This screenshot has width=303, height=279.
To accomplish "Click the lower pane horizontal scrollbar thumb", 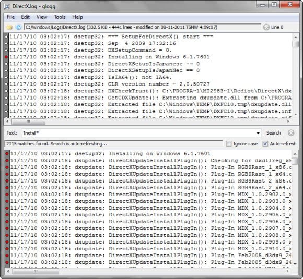I will coord(36,271).
